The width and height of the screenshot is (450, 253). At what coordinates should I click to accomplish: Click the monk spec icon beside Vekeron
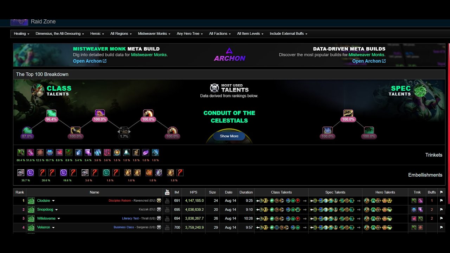tap(31, 227)
